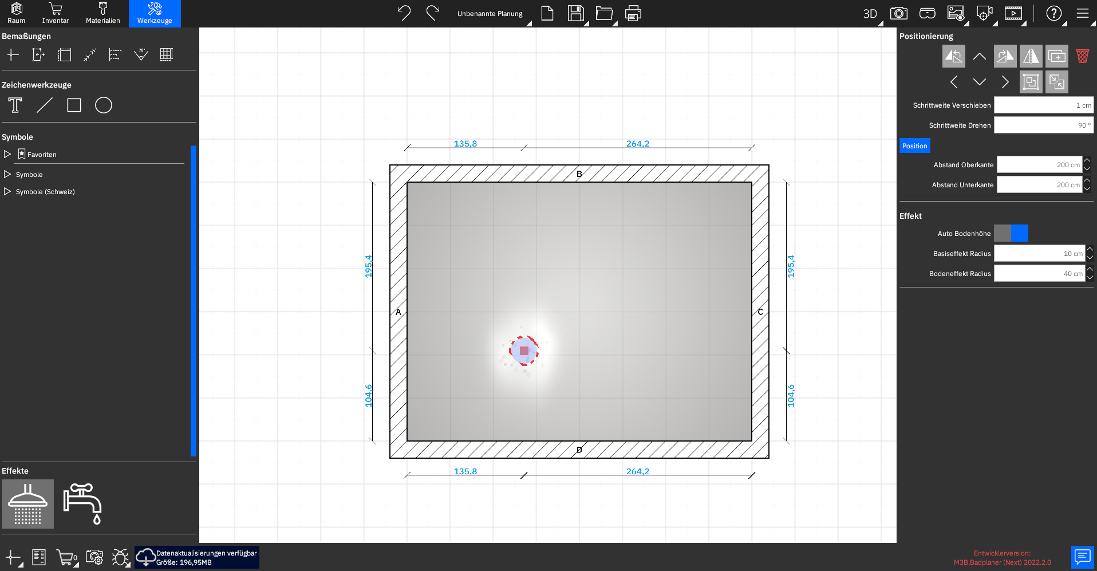Viewport: 1097px width, 571px height.
Task: Redo the last undone action
Action: pyautogui.click(x=433, y=13)
